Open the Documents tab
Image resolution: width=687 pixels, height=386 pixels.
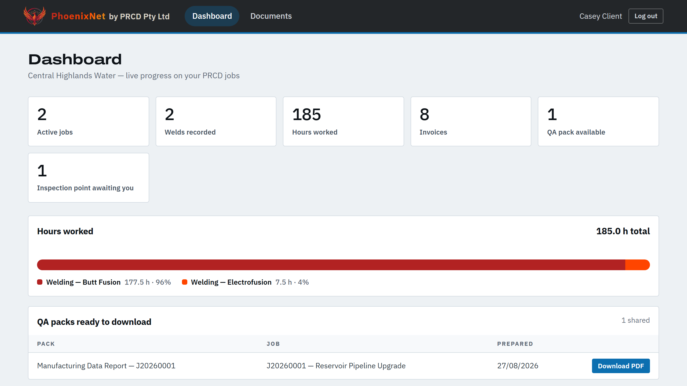[271, 16]
